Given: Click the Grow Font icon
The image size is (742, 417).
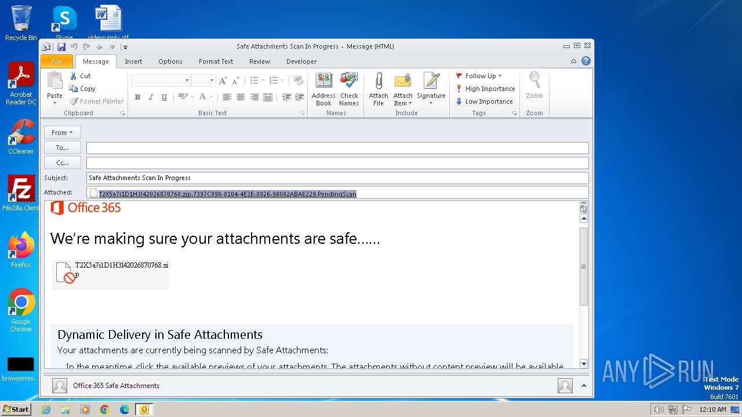Looking at the screenshot, I should 223,81.
